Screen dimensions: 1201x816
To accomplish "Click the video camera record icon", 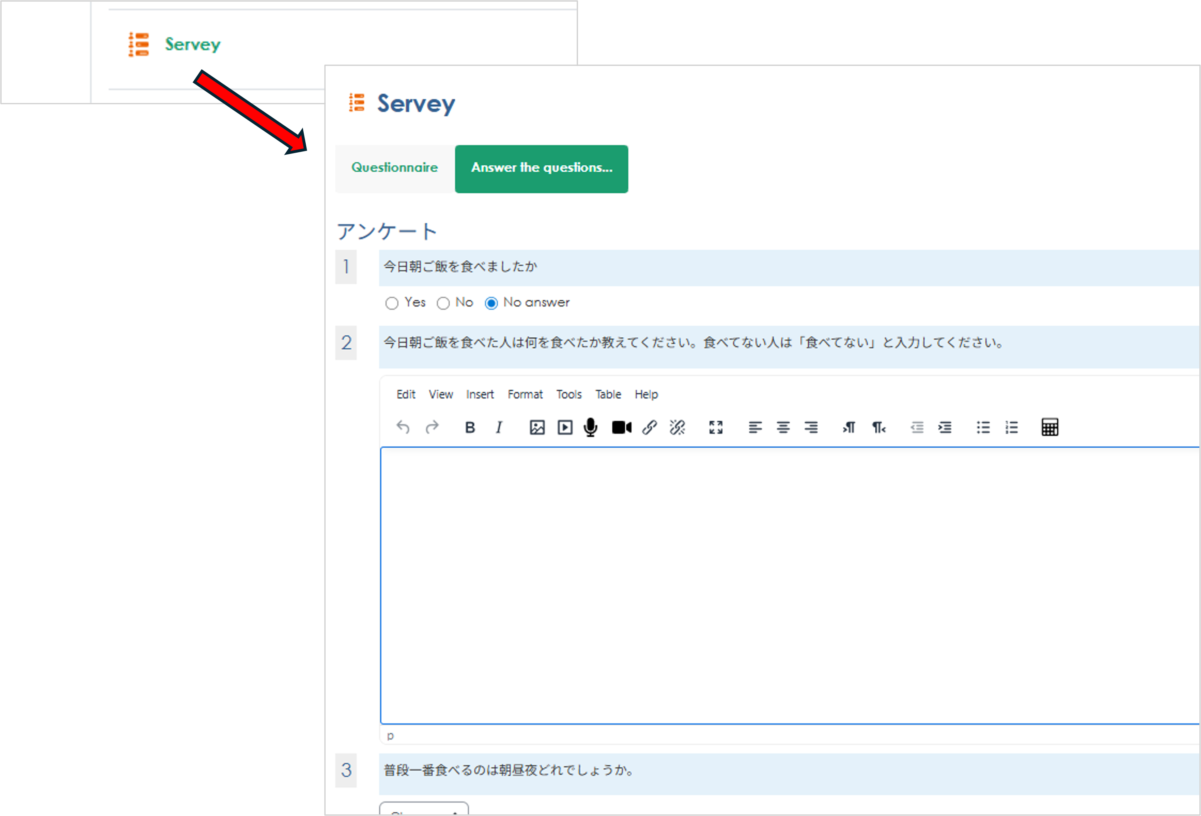I will coord(621,427).
